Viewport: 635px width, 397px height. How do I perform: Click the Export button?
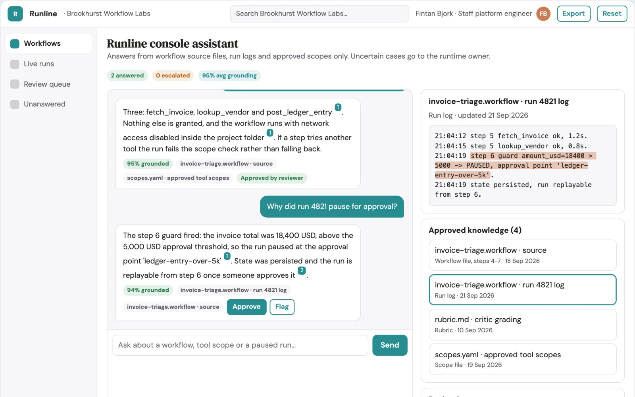click(x=573, y=14)
